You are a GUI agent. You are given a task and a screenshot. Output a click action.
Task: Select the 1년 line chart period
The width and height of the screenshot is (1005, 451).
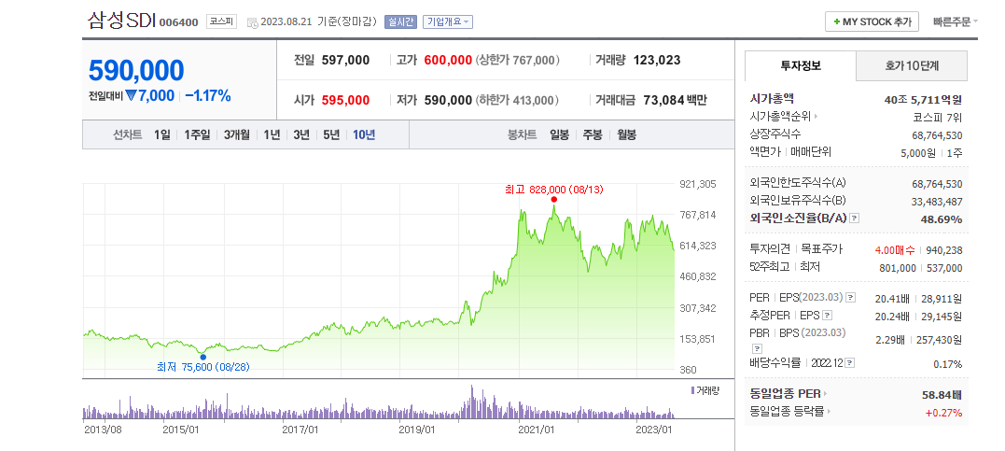[272, 134]
